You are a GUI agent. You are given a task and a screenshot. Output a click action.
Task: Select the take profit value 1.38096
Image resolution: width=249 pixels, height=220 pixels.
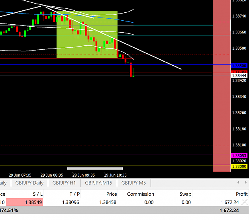click(71, 202)
